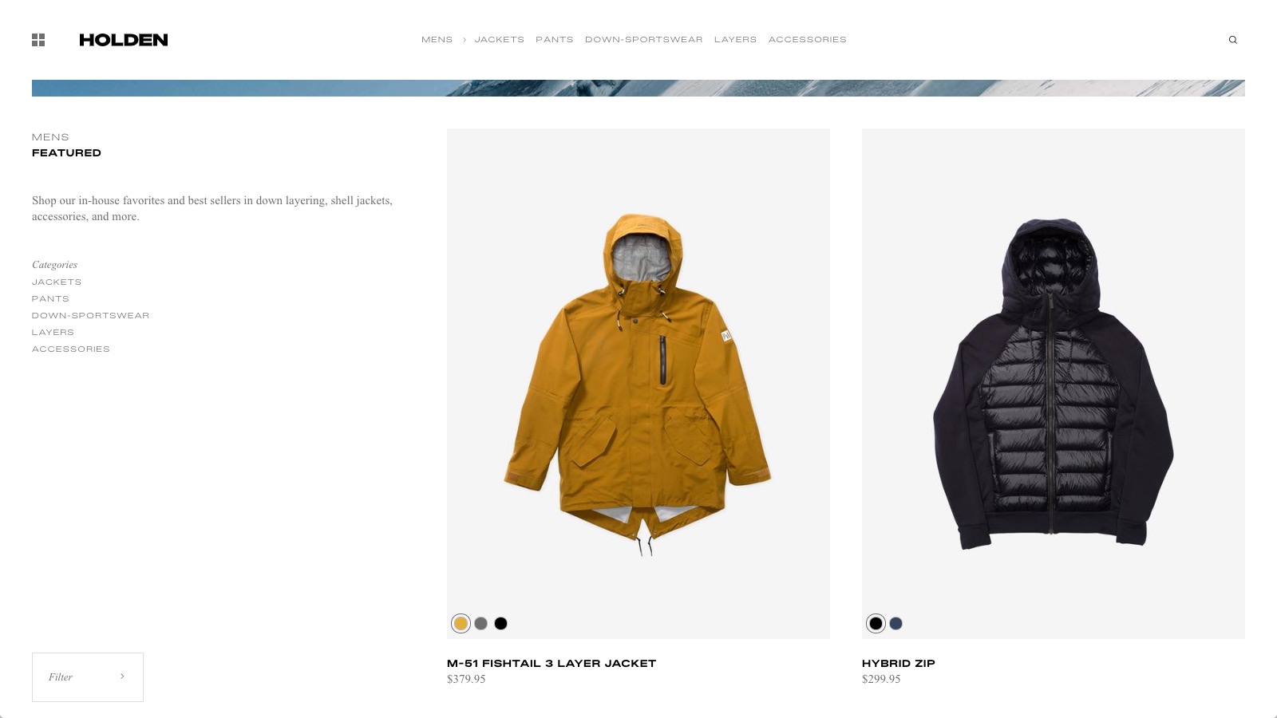Expand the Filter panel
Viewport: 1277px width, 718px height.
(88, 677)
